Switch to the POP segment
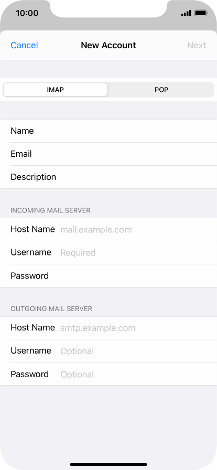Screen dimensions: 217x470 [161, 90]
